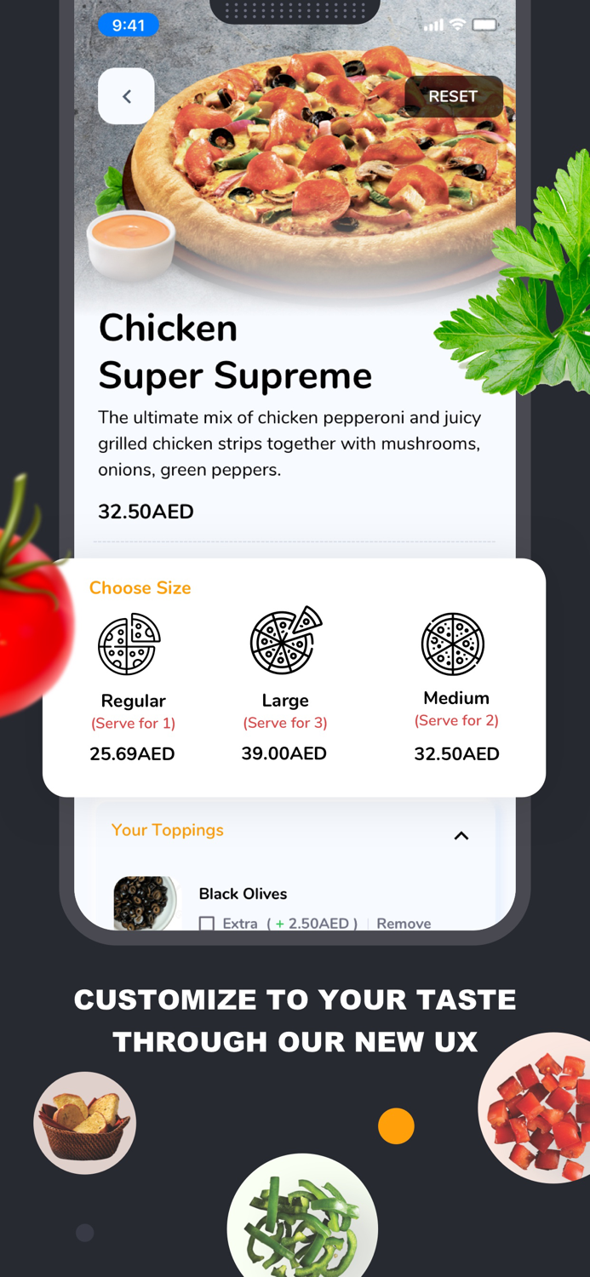Tap the 32.50AED price under Medium
Image resolution: width=590 pixels, height=1277 pixels.
(x=456, y=753)
